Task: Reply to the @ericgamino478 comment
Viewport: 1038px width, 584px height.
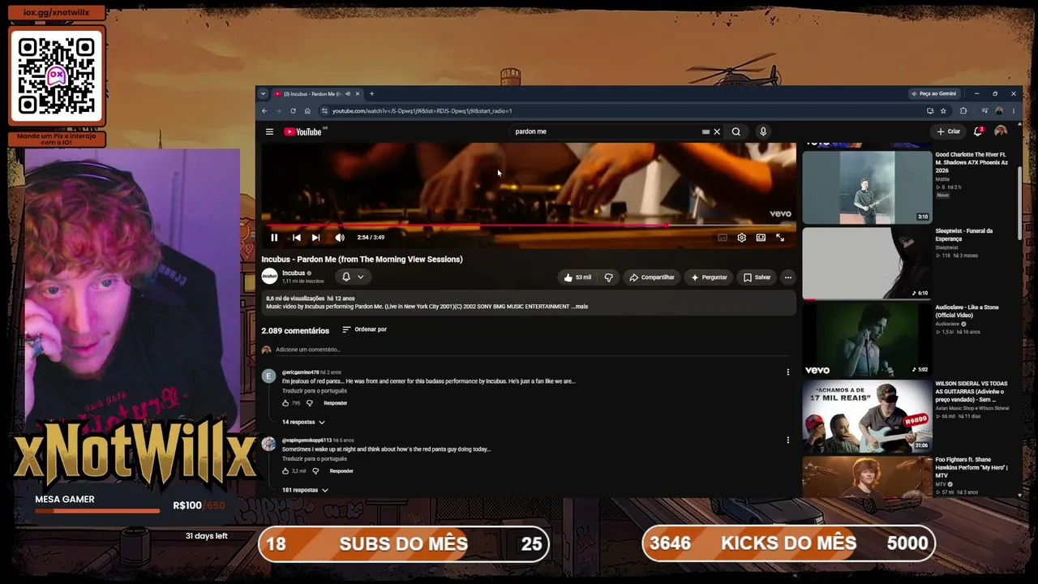Action: tap(336, 403)
